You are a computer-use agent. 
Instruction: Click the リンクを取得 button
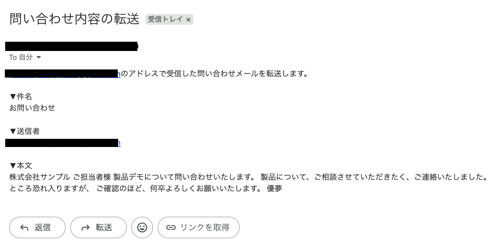(198, 227)
